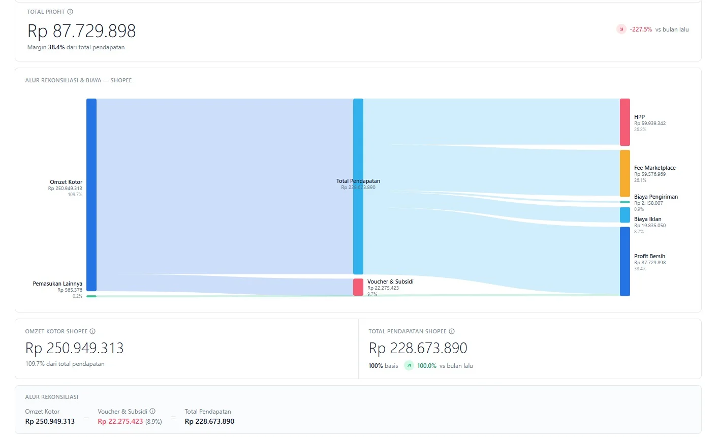Click the Biaya Iklan node bar
The image size is (719, 437).
coord(625,215)
